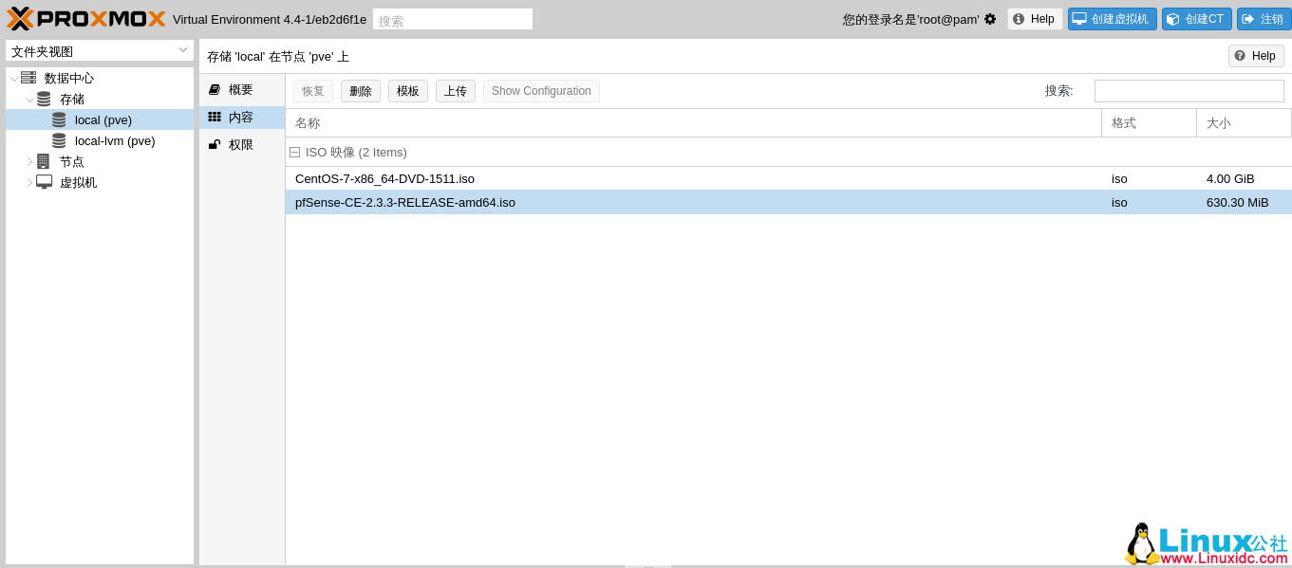Select local (pve) in the tree
The height and width of the screenshot is (568, 1292).
(100, 119)
